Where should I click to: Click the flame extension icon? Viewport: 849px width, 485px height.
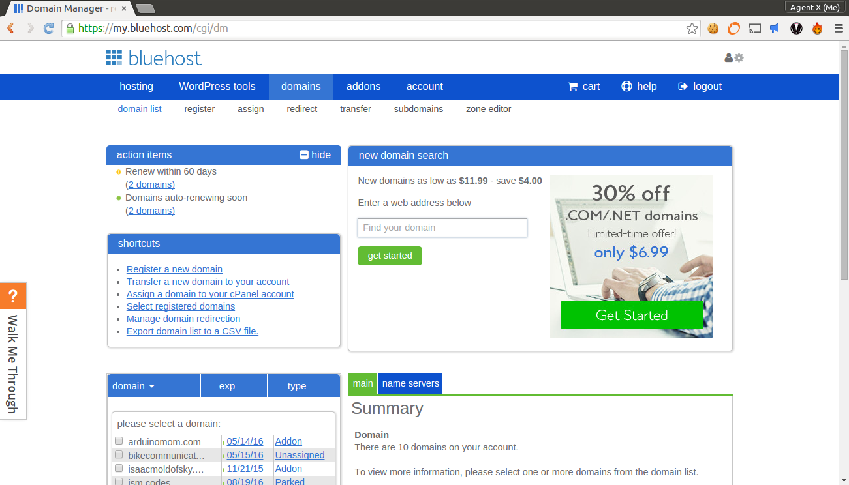[817, 28]
